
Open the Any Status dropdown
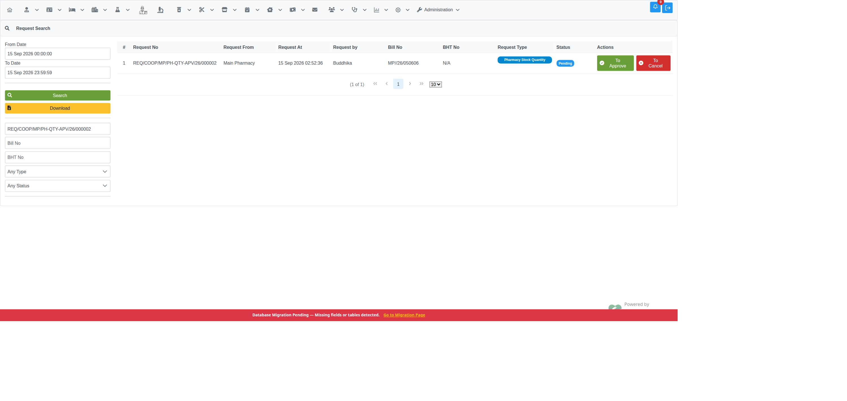coord(58,186)
